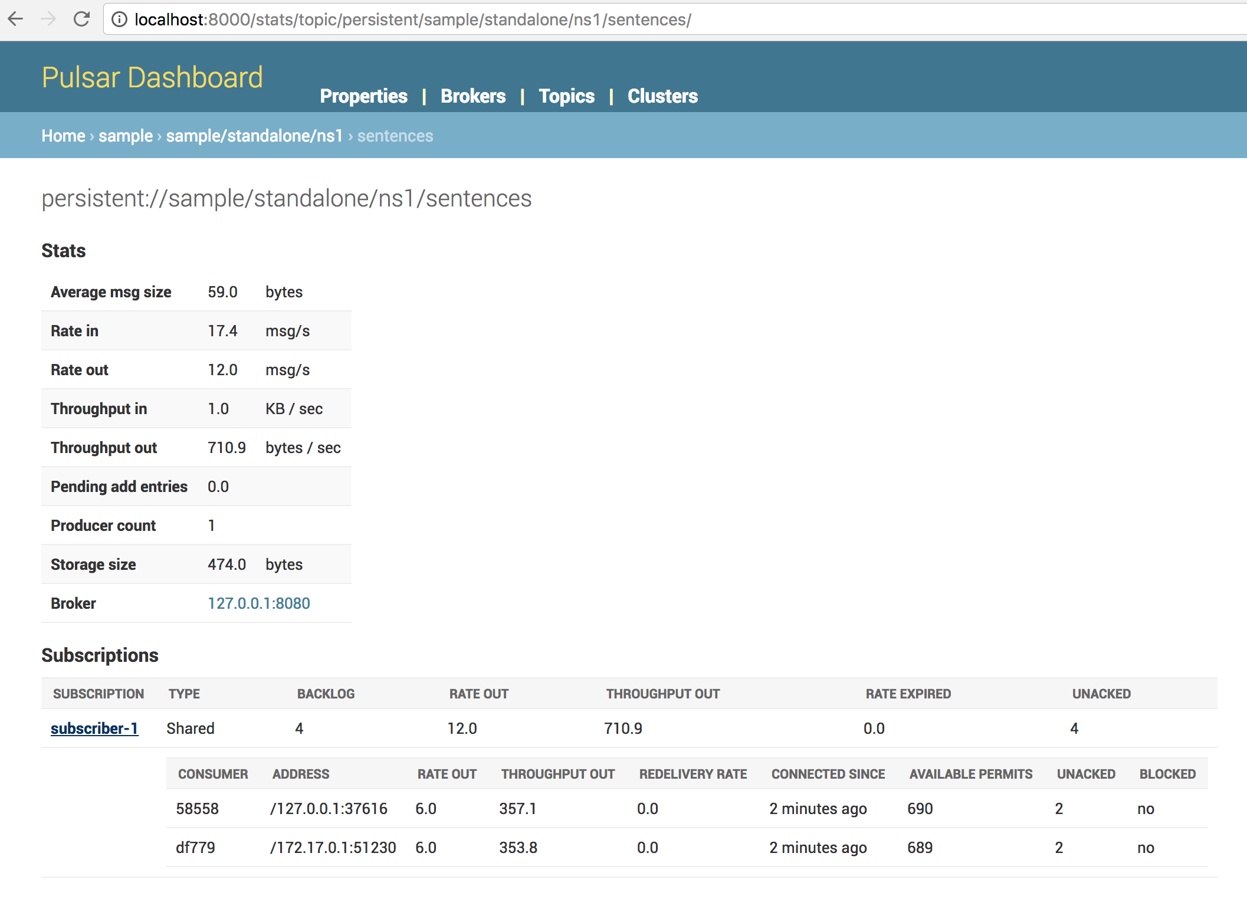Screen dimensions: 1247x912
Task: Click the site info icon in address bar
Action: click(119, 19)
